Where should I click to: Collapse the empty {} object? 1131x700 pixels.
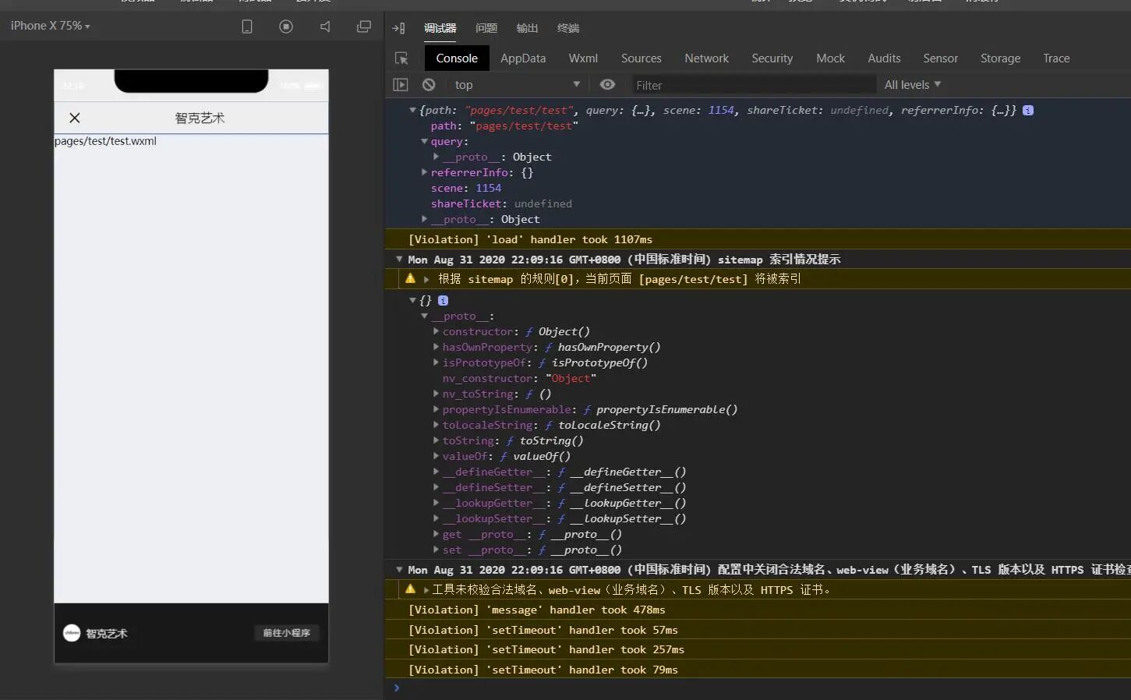[x=412, y=300]
